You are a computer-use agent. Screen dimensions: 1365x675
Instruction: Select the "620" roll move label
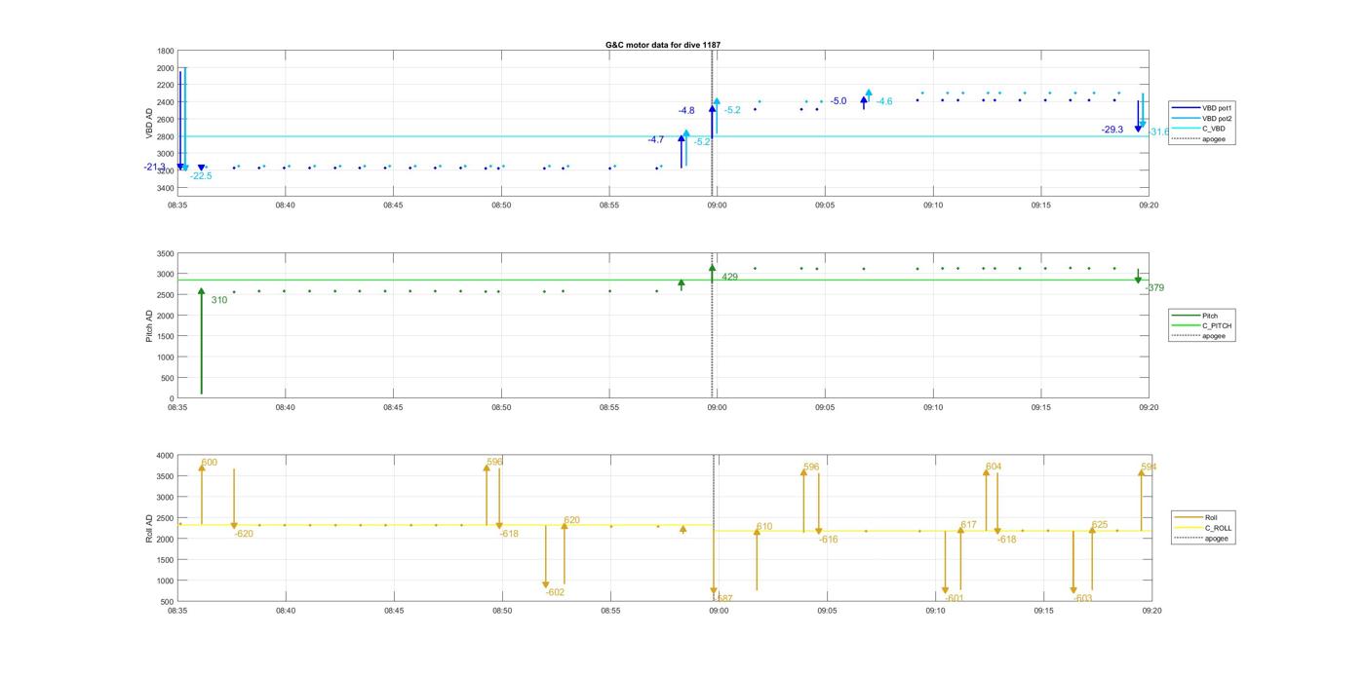[x=571, y=520]
